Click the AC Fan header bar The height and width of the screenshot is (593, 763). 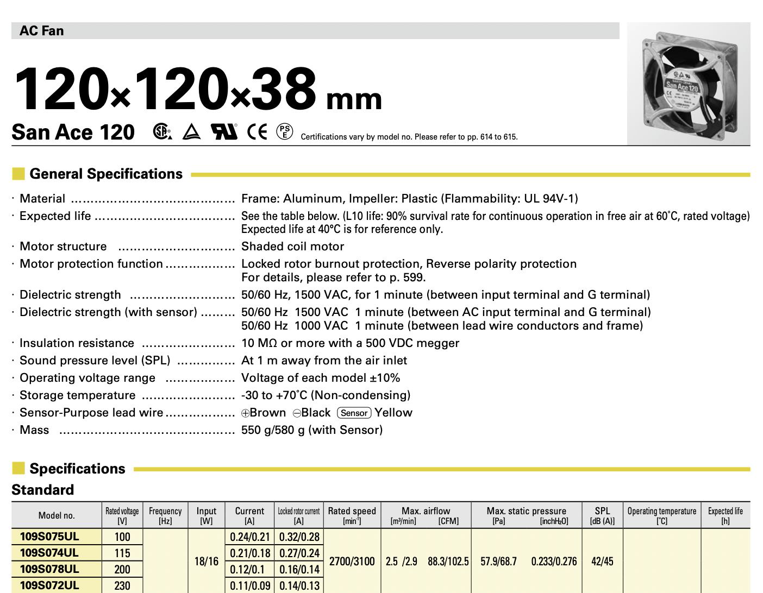(x=315, y=30)
